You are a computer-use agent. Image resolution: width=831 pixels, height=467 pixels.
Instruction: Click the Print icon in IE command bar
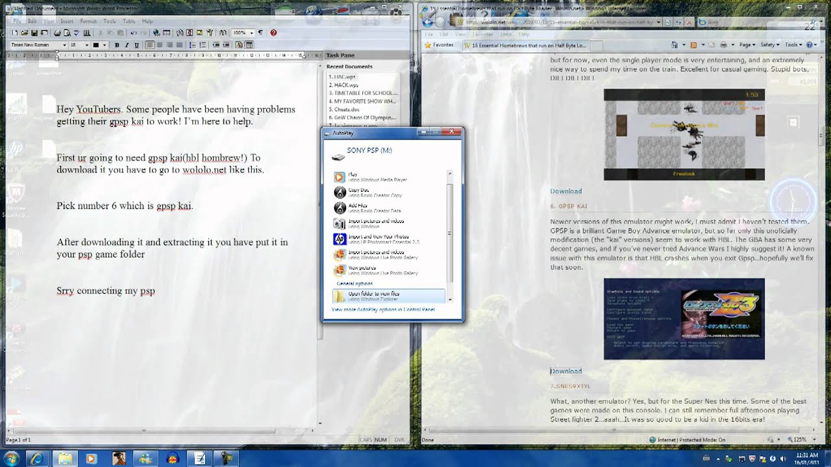click(x=724, y=45)
